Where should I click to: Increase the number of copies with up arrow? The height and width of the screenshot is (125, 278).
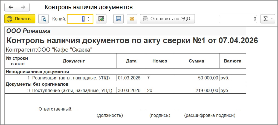[89, 17]
